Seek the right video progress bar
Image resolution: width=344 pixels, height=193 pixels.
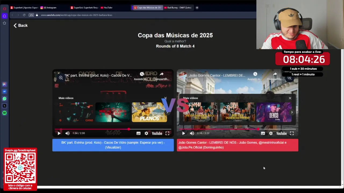237,129
